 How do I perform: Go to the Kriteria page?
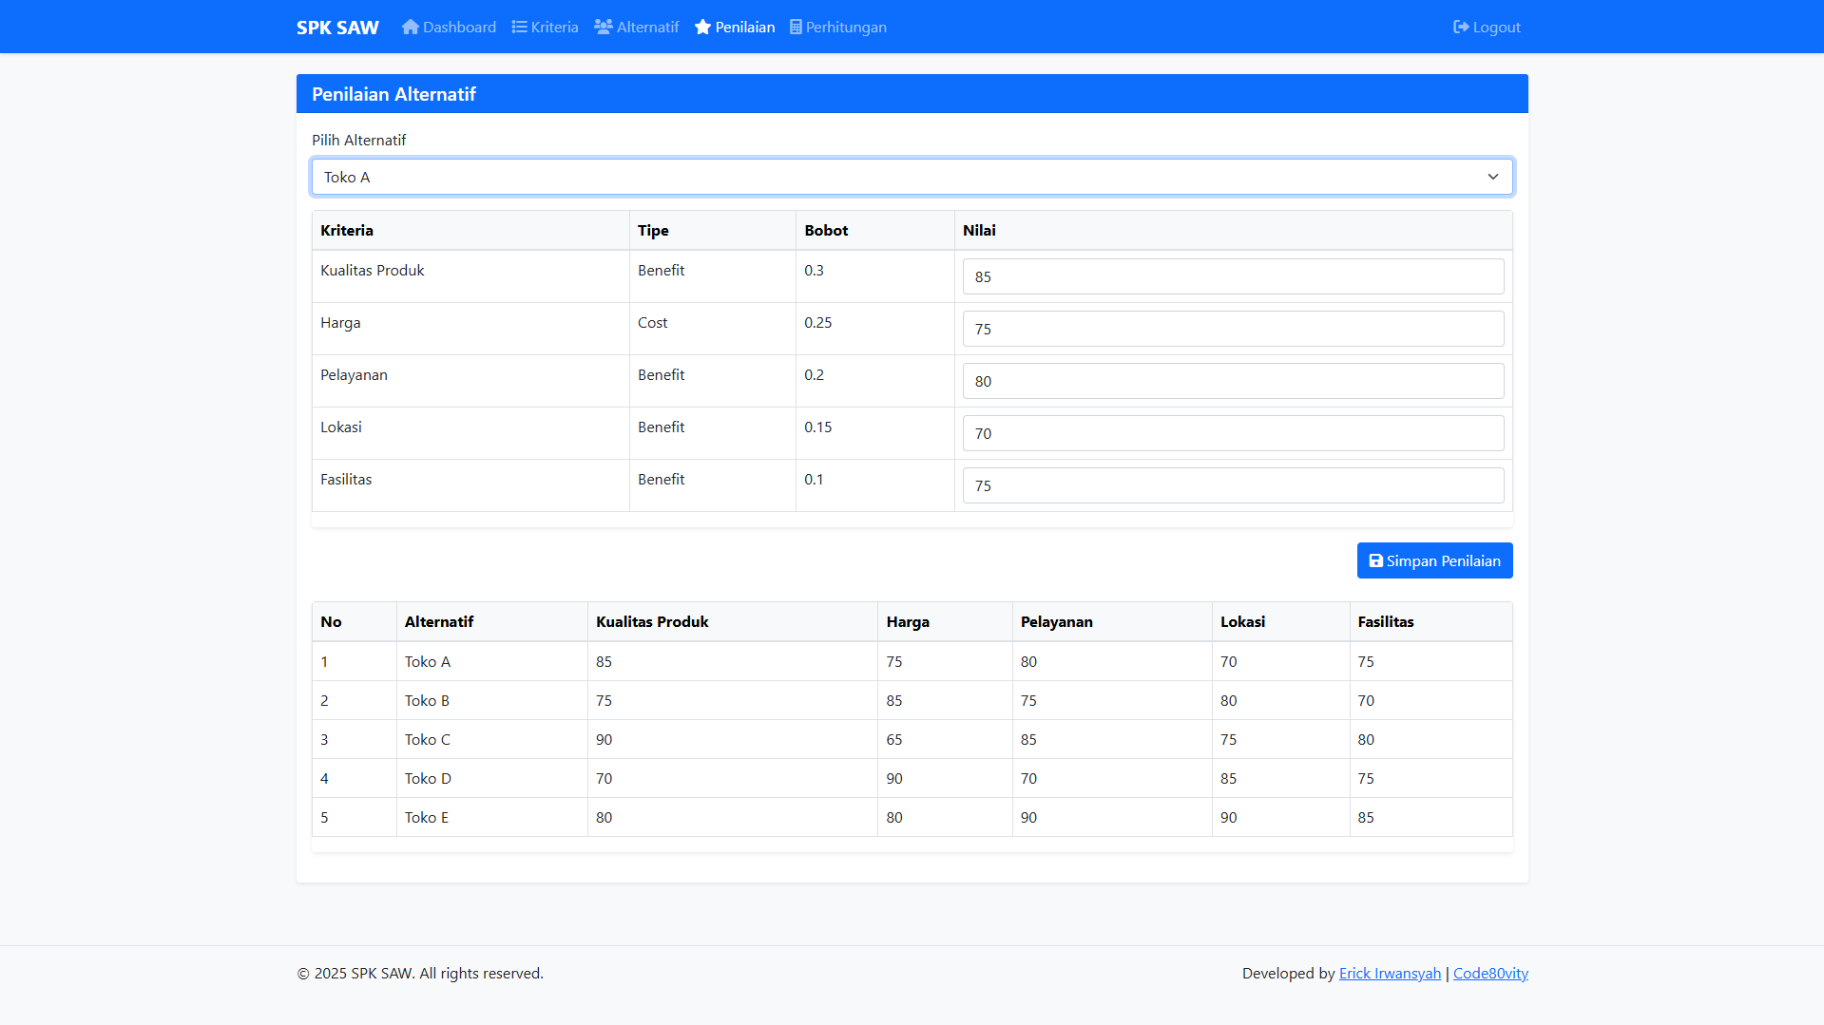(x=545, y=27)
